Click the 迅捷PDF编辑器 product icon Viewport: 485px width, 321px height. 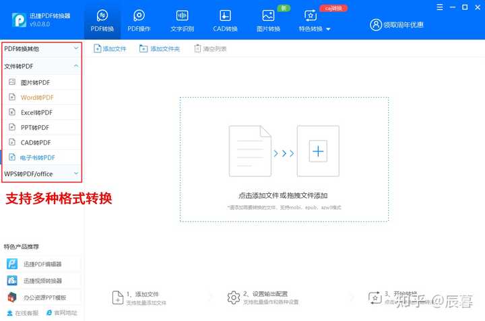(12, 264)
